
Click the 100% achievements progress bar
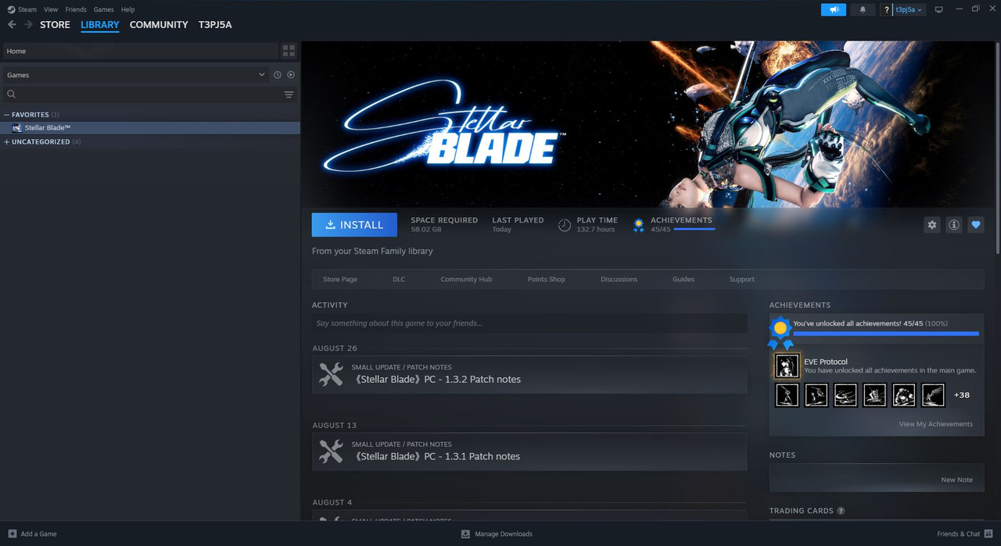[886, 334]
